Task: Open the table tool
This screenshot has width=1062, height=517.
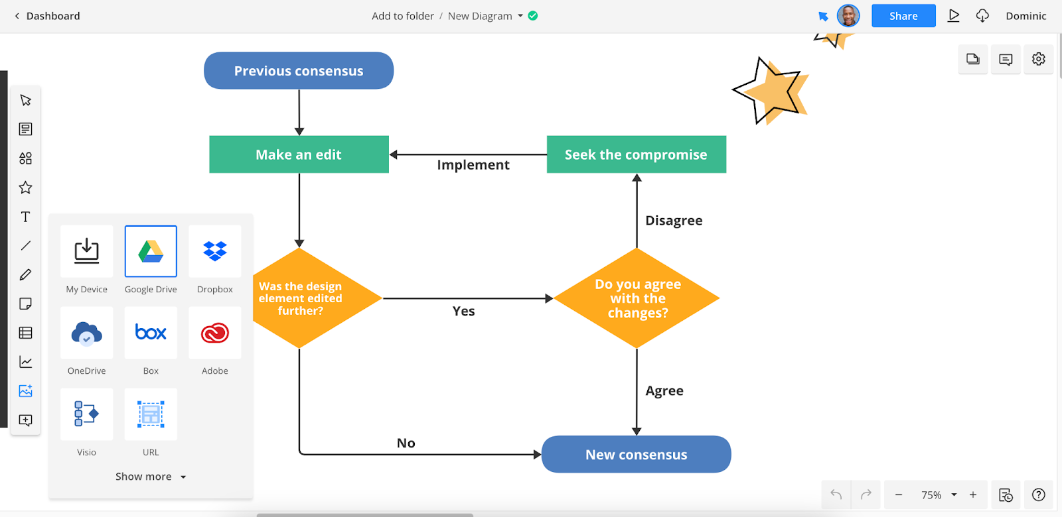Action: click(26, 333)
